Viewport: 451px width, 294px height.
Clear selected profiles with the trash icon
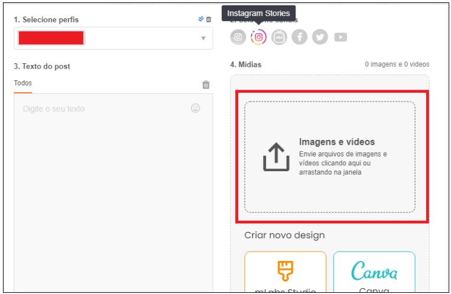pyautogui.click(x=209, y=19)
